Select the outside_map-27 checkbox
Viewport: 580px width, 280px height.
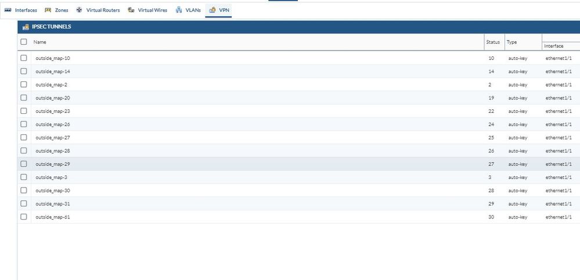coord(24,137)
